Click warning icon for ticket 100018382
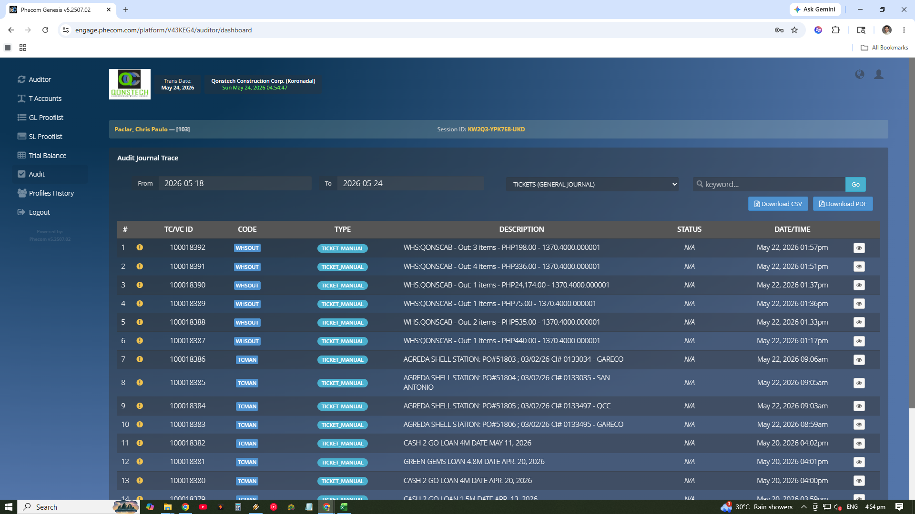The width and height of the screenshot is (915, 514). (x=140, y=443)
